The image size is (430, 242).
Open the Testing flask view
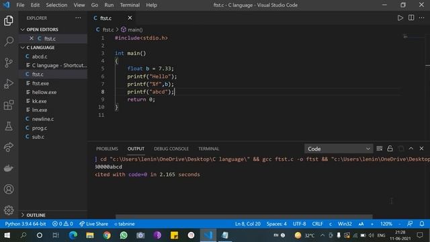click(x=9, y=126)
